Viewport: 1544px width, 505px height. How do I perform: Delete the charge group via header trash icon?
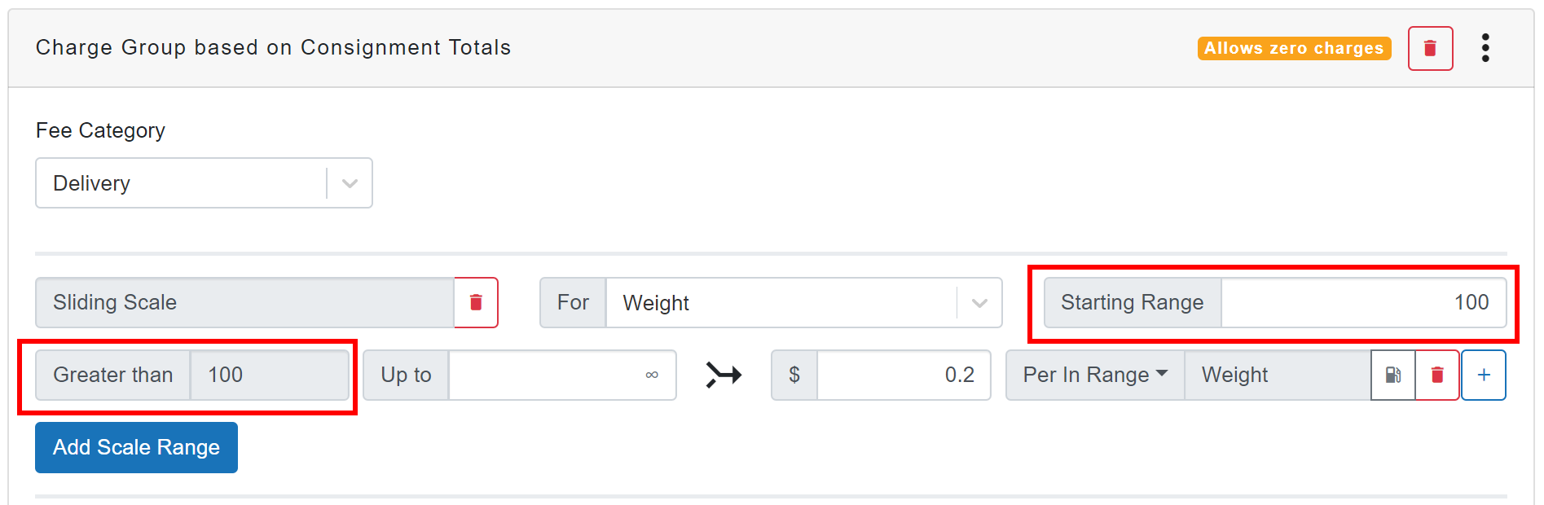pos(1430,48)
